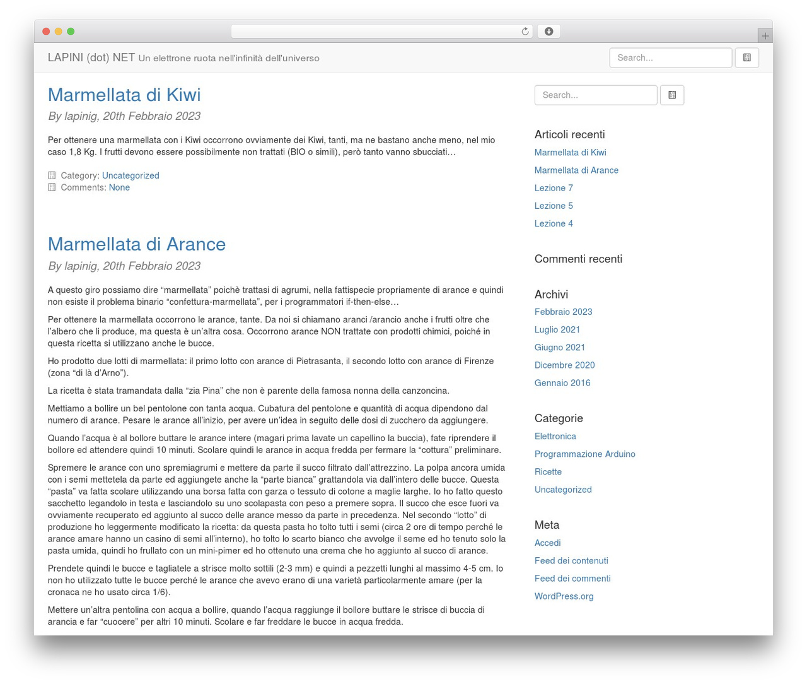This screenshot has width=807, height=684.
Task: View the Dicembre 2020 archive
Action: pyautogui.click(x=565, y=365)
